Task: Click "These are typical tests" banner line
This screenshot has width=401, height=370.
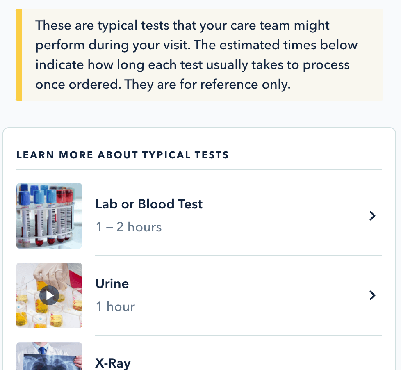Action: click(182, 25)
